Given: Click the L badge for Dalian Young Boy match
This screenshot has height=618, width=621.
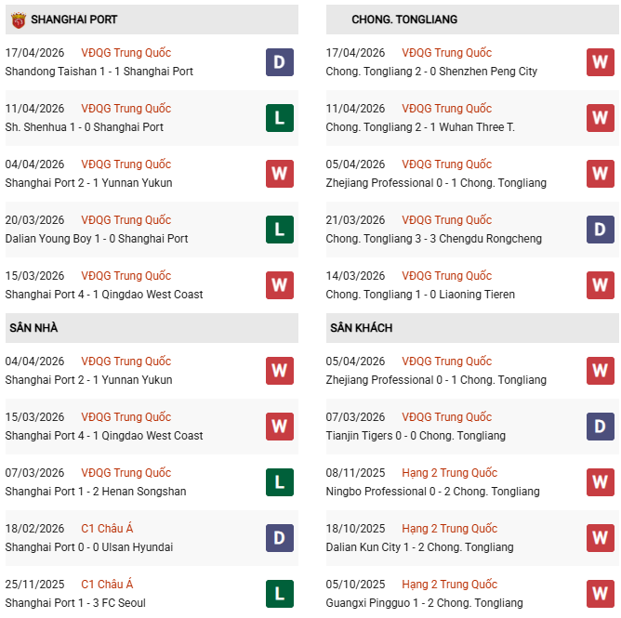Looking at the screenshot, I should [x=280, y=230].
